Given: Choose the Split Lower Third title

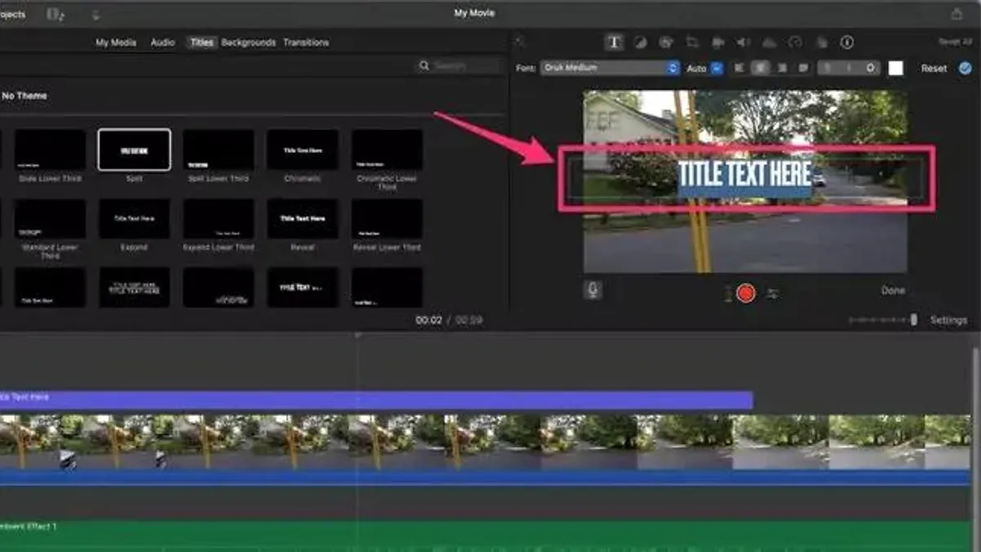Looking at the screenshot, I should coord(218,150).
